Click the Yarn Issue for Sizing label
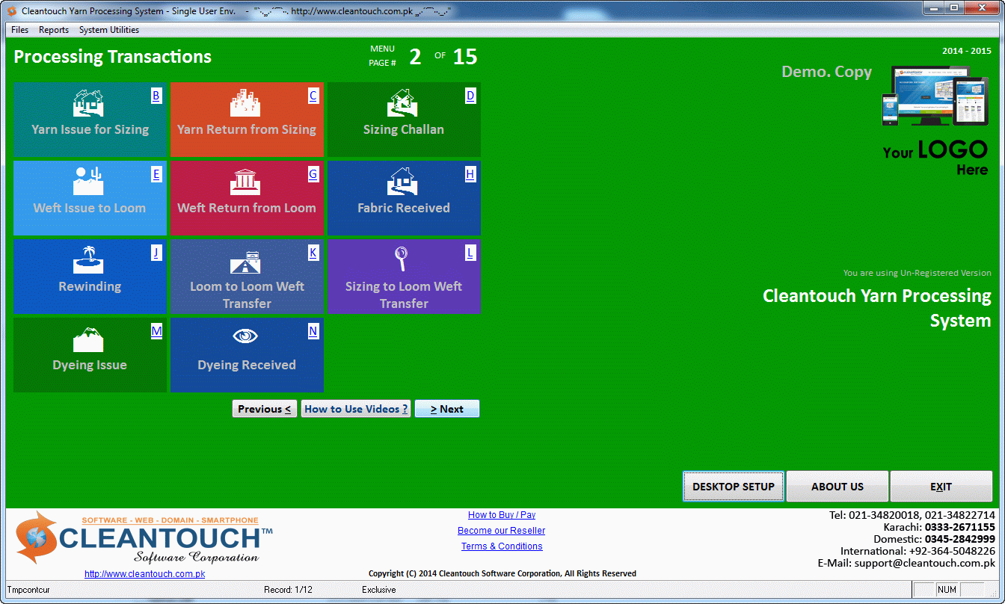Viewport: 1005px width, 604px height. (90, 129)
